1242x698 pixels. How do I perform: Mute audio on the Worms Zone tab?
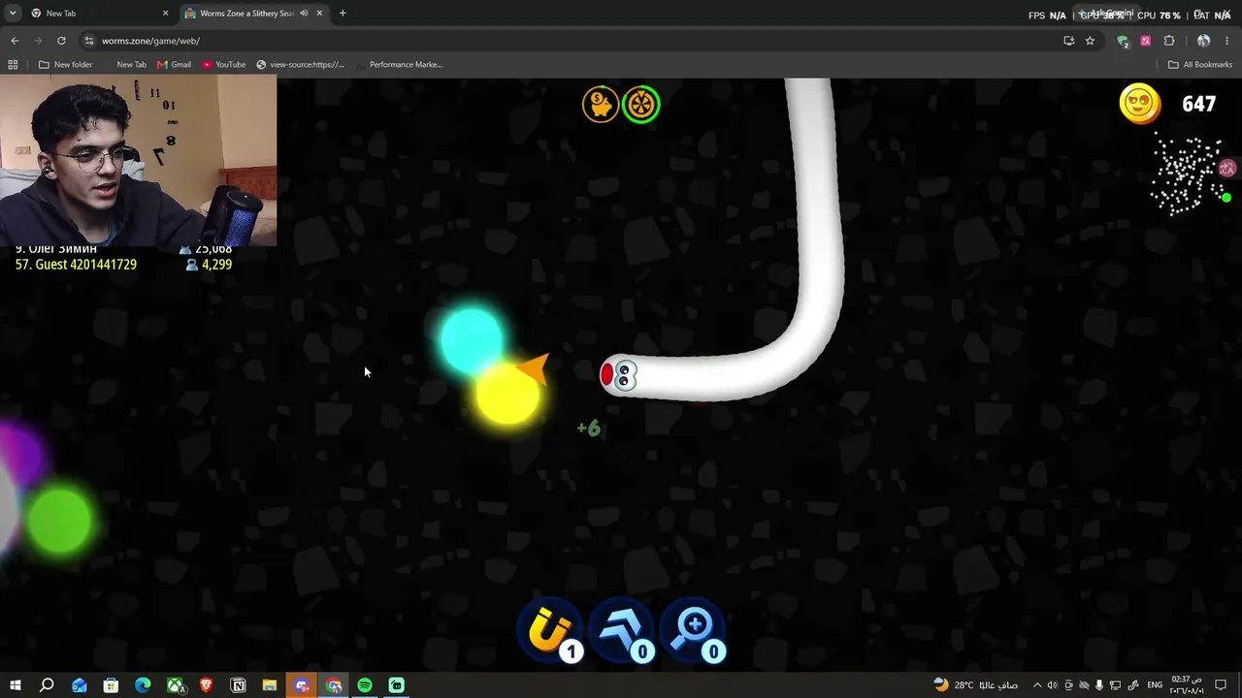pos(304,14)
